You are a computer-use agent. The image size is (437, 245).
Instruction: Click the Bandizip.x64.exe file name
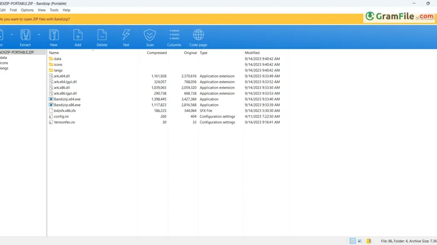point(67,99)
